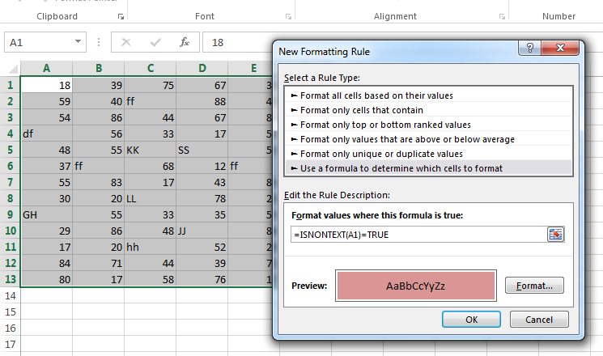Expand the Name Box dropdown arrow
Image resolution: width=603 pixels, height=356 pixels.
point(78,41)
